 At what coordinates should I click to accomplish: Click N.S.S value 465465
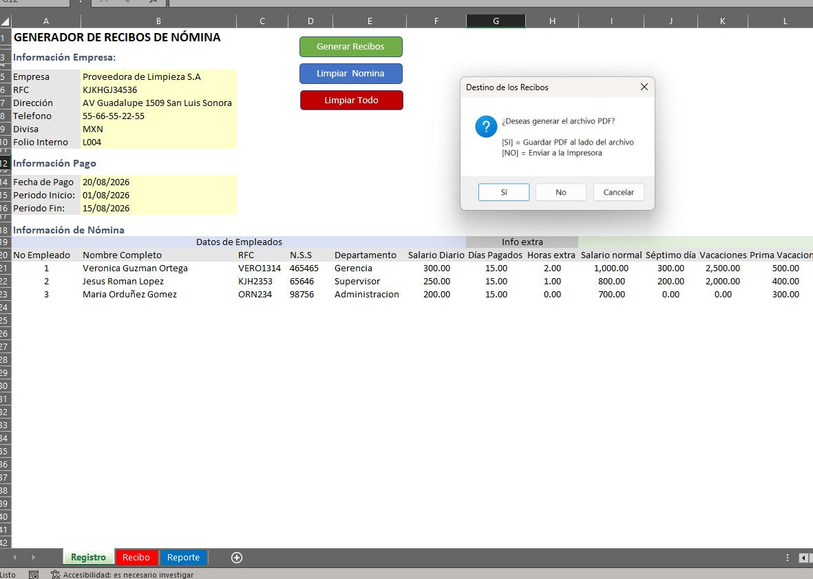pyautogui.click(x=310, y=268)
